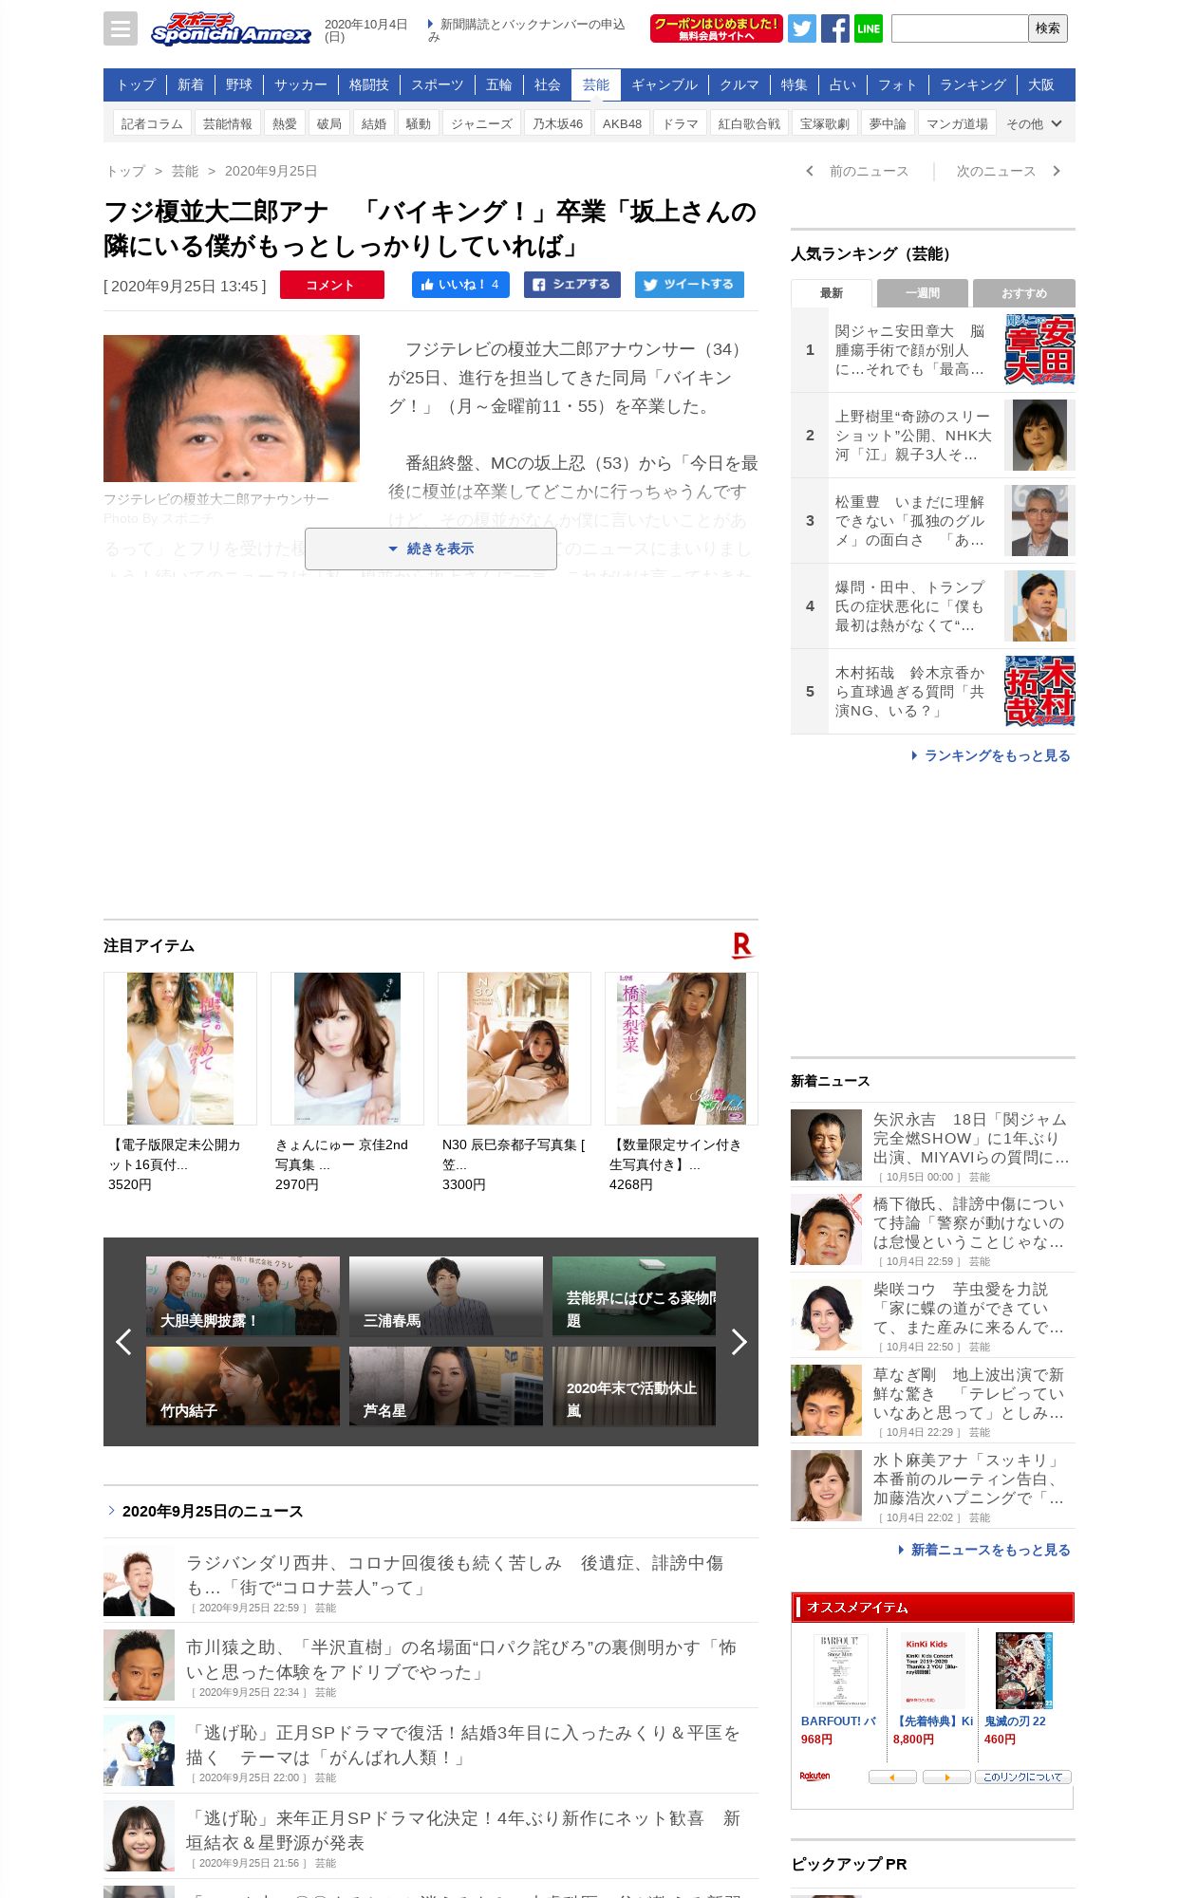The width and height of the screenshot is (1179, 1898).
Task: Open the LINE icon in header
Action: (869, 28)
